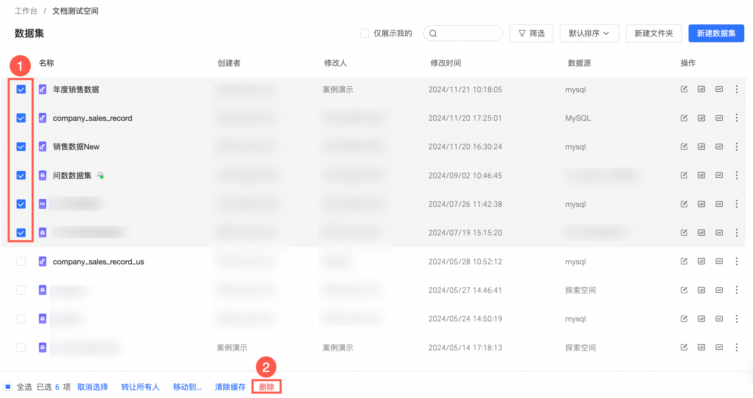Check the 2024/05/14 17:18:13 row checkbox
Viewport: 753px width, 398px height.
[21, 348]
